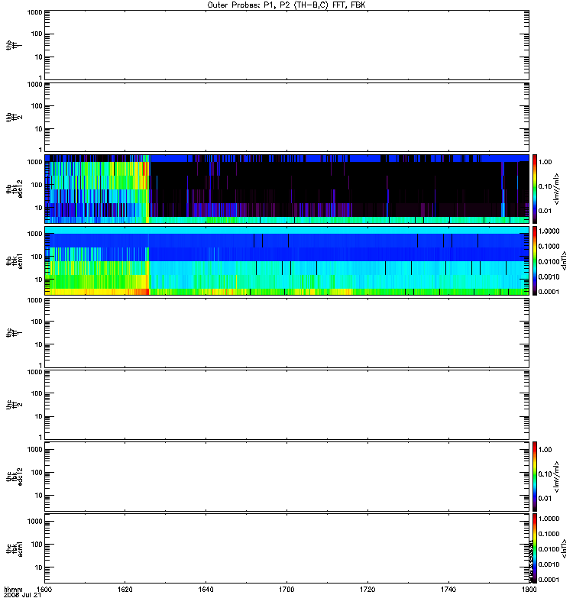Image resolution: width=573 pixels, height=611 pixels.
Task: Click the thb scm1 nT color bar
Action: click(535, 260)
